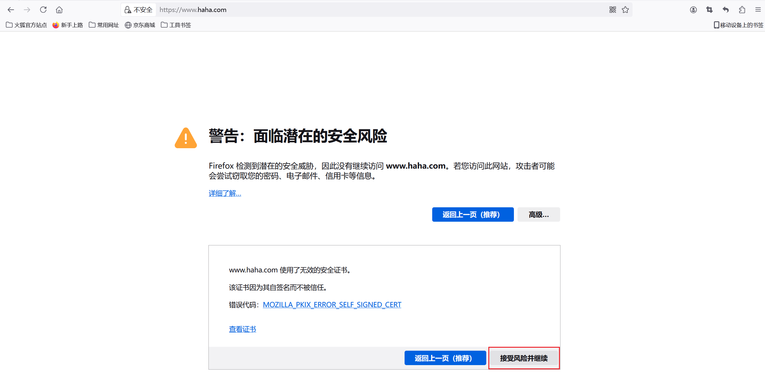Click the browser back arrow
This screenshot has height=381, width=765.
(x=11, y=10)
